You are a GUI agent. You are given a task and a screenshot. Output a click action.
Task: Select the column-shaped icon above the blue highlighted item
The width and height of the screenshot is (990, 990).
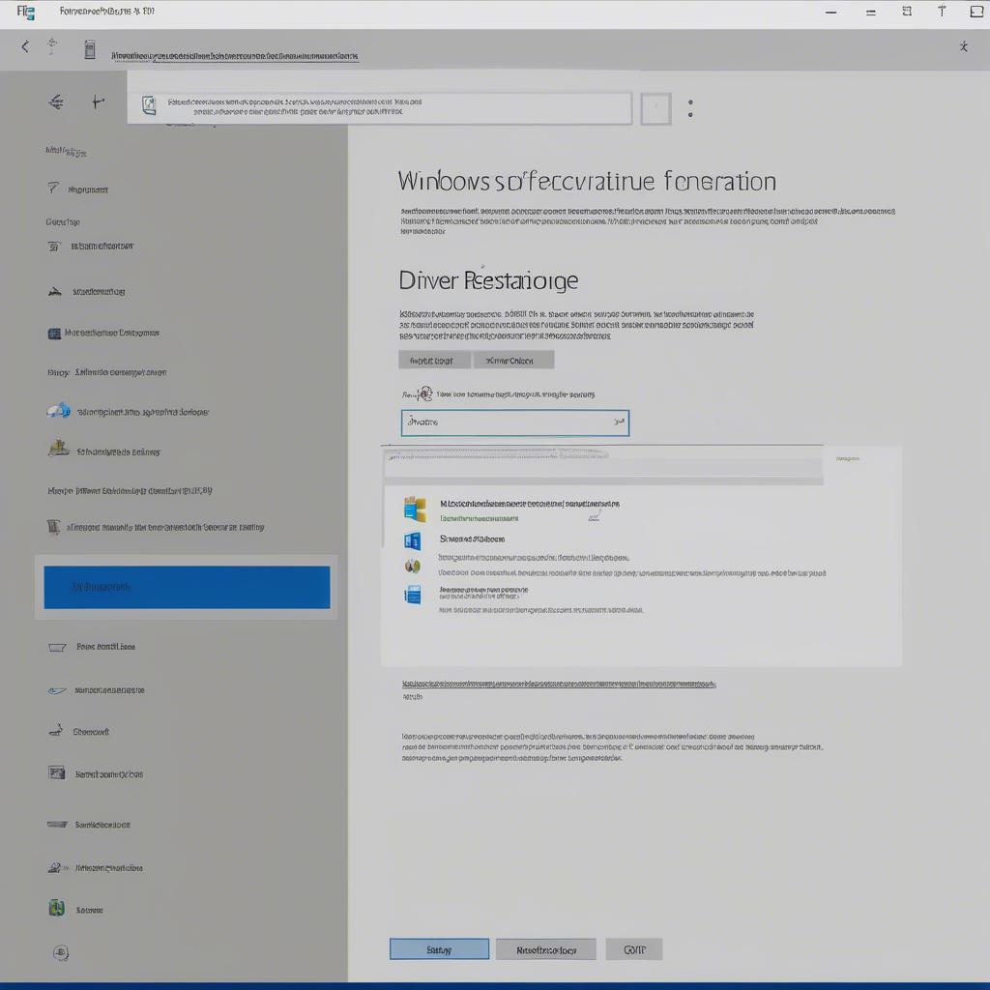click(x=54, y=527)
